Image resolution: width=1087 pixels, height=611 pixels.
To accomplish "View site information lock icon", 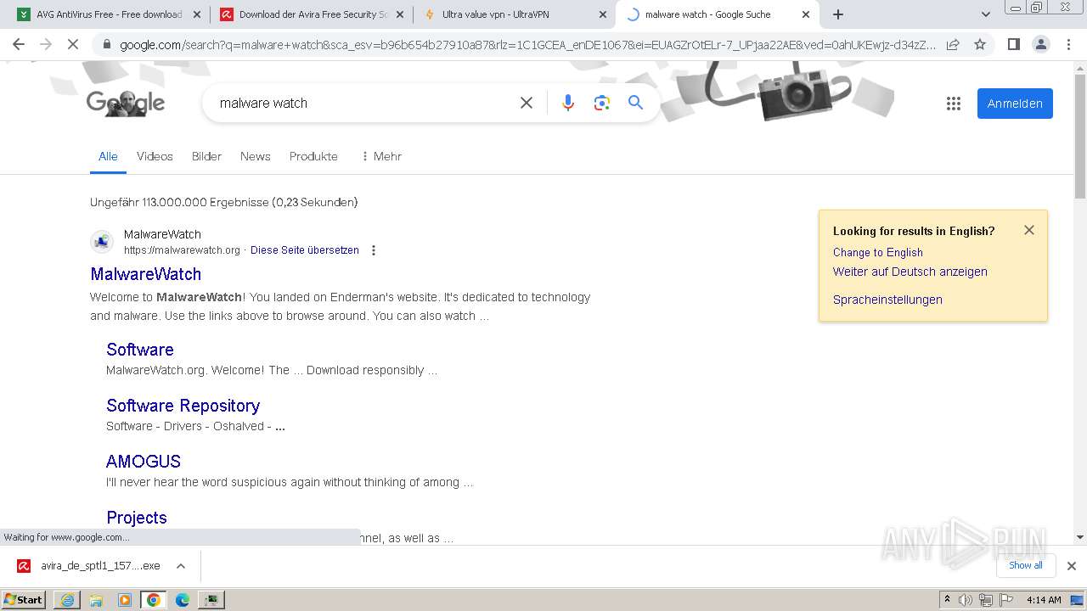I will [x=105, y=44].
